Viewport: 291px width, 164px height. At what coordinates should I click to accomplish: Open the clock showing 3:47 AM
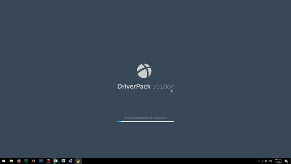(278, 161)
